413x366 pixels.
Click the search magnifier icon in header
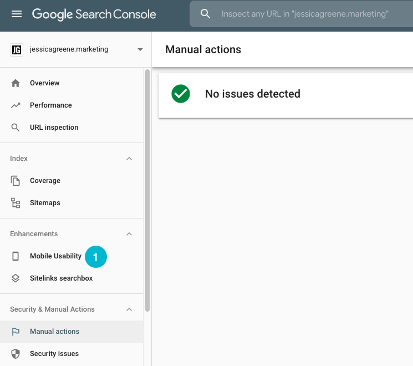205,14
